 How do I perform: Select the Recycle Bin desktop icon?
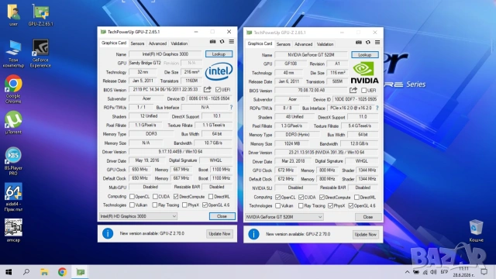[x=476, y=231]
